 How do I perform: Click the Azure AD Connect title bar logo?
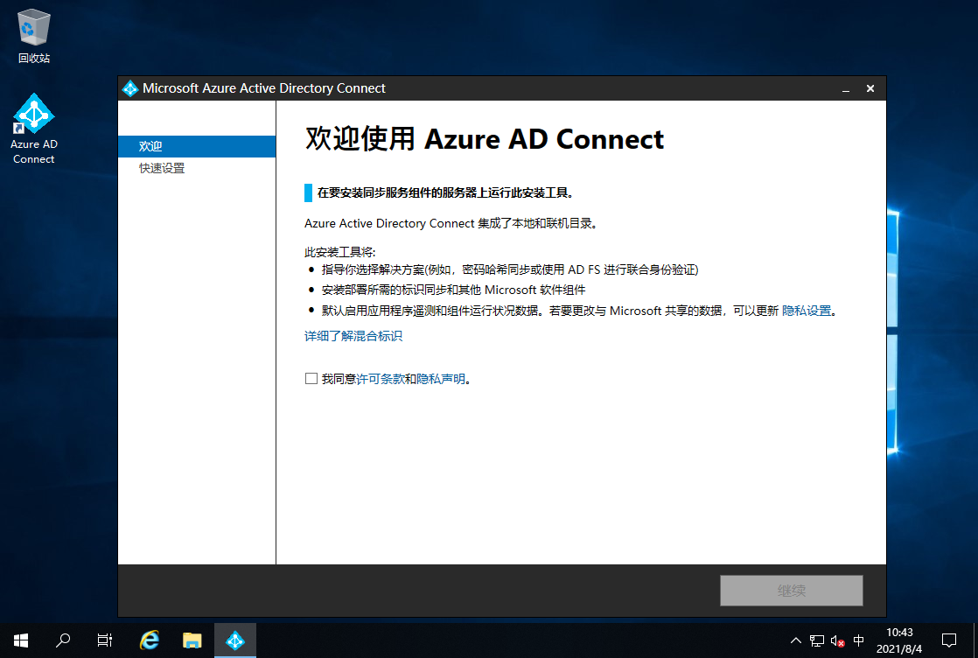[130, 88]
